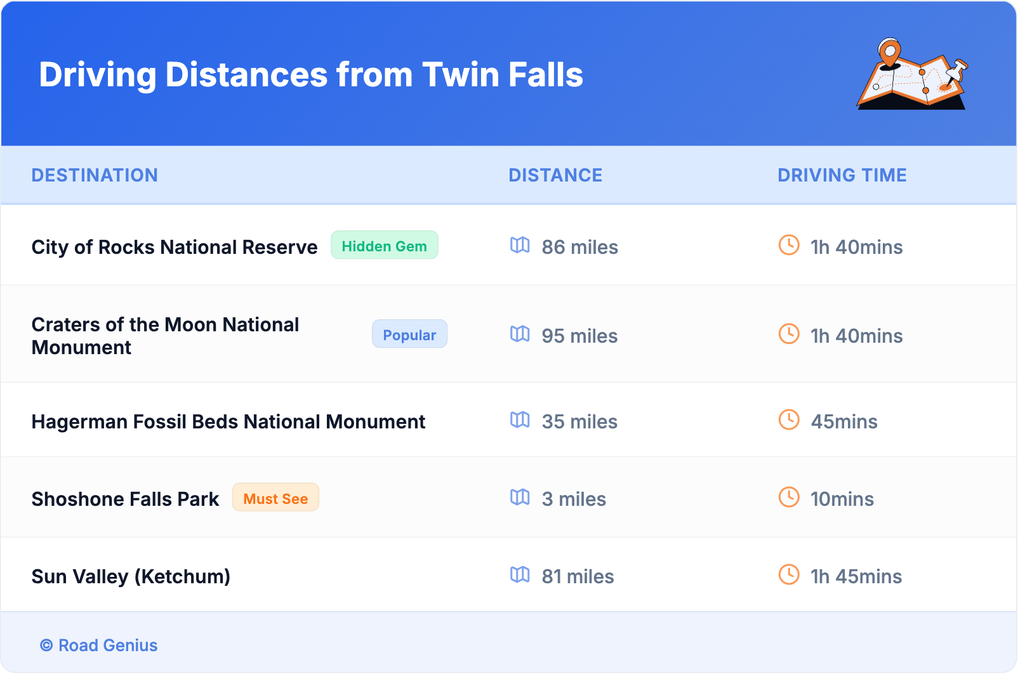The width and height of the screenshot is (1018, 674).
Task: Select Craters of the Moon National Monument
Action: 165,336
